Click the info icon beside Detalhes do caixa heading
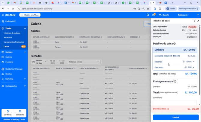 175,44
